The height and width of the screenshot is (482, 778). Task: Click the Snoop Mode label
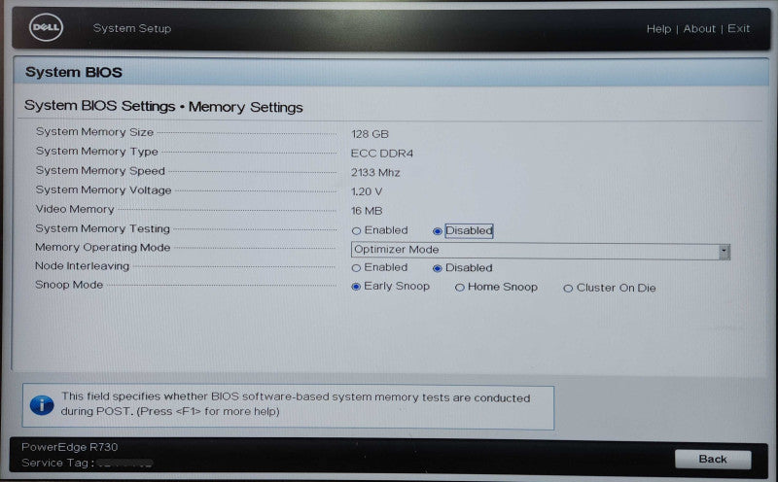click(69, 285)
